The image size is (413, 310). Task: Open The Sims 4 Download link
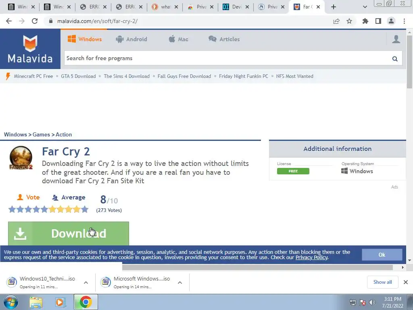coord(126,76)
